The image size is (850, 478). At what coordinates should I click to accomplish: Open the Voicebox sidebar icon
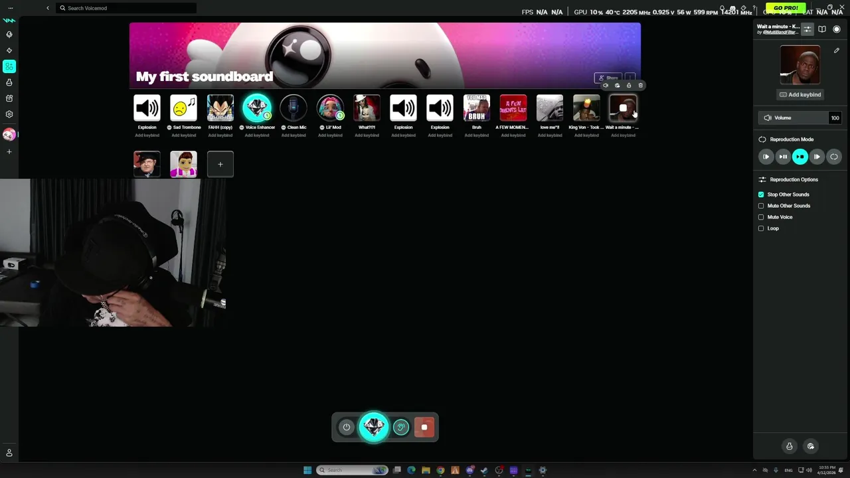point(9,35)
